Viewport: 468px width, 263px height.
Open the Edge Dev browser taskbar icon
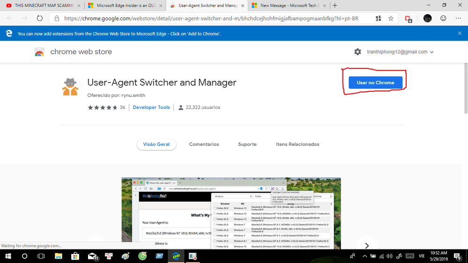coord(176,256)
